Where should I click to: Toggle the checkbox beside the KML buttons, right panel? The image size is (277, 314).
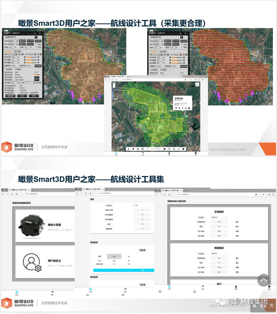coord(182,45)
